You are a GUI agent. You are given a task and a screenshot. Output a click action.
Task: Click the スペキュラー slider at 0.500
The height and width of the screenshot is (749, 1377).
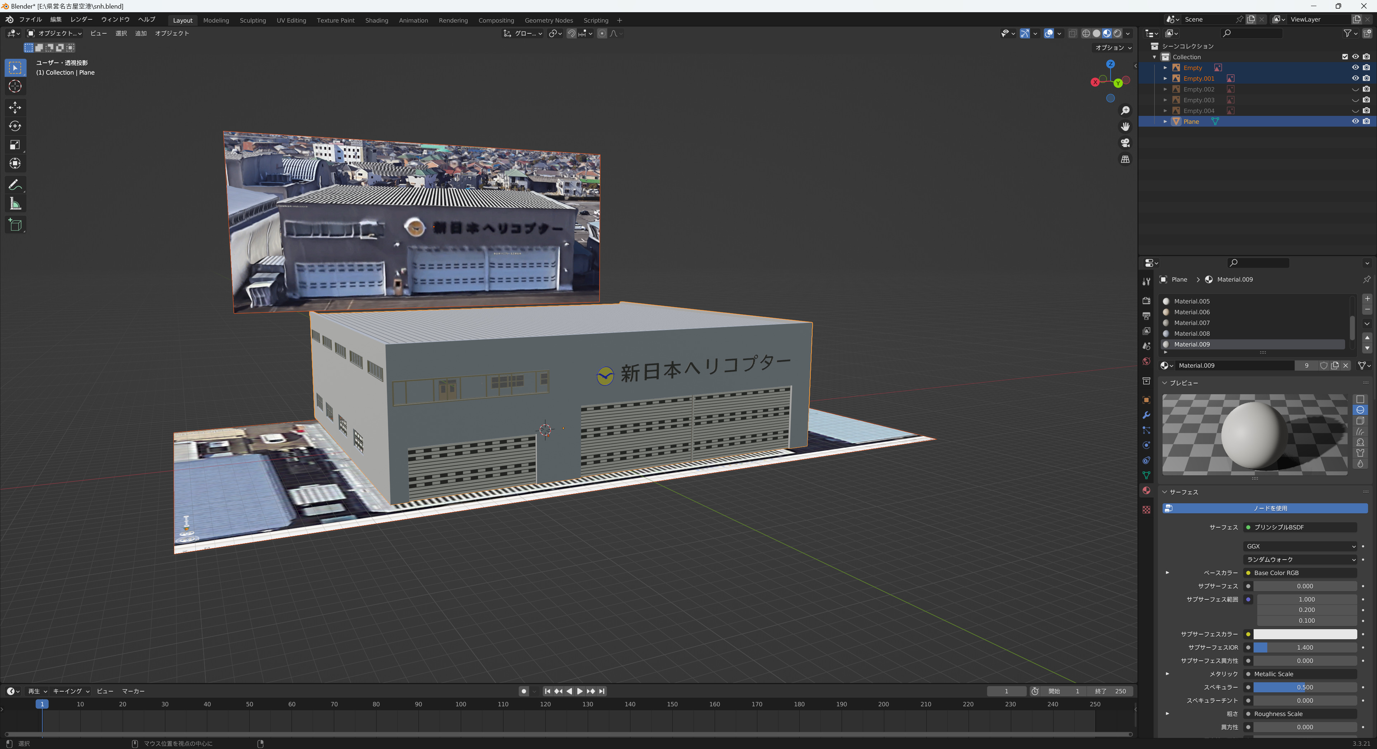pyautogui.click(x=1305, y=687)
